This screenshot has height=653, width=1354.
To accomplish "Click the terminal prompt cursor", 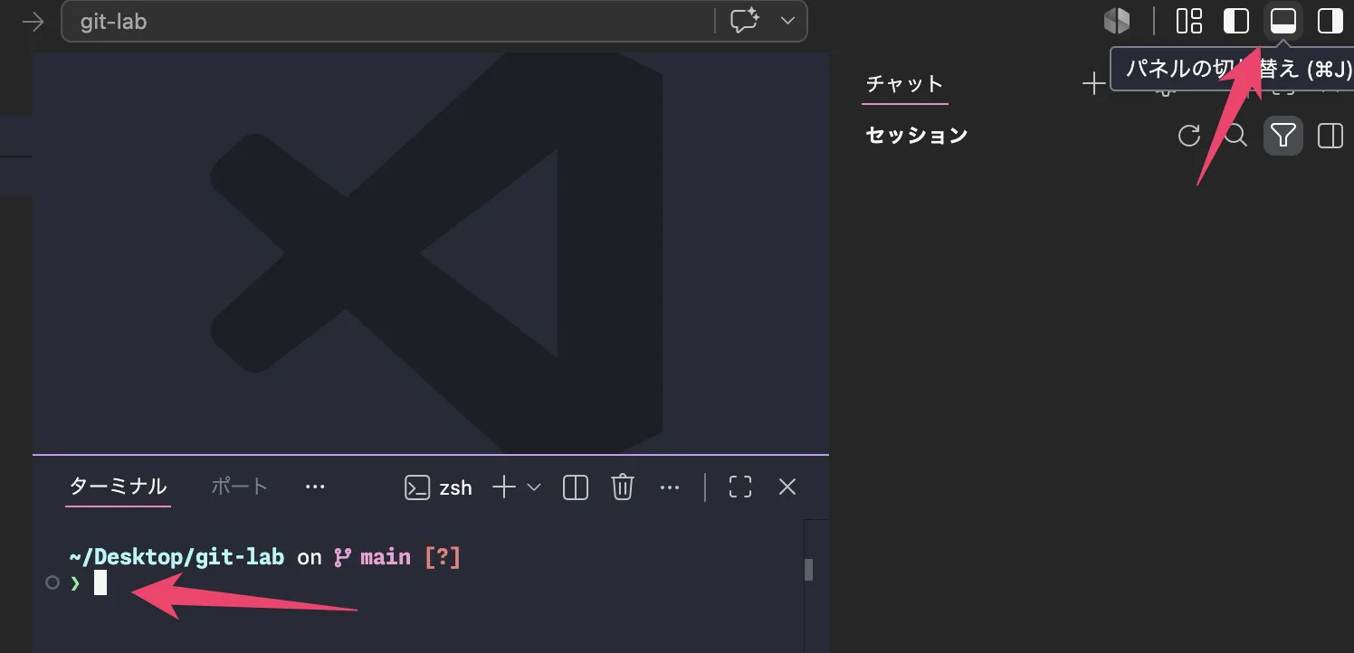I will (x=100, y=583).
